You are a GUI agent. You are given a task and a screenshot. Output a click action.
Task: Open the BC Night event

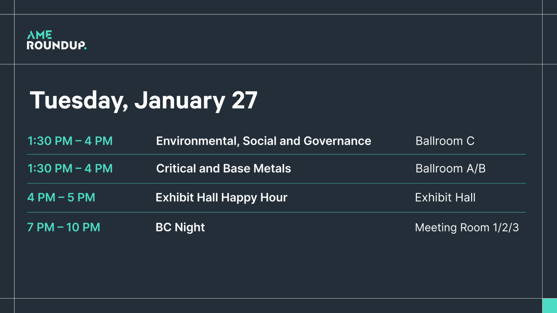pyautogui.click(x=180, y=227)
